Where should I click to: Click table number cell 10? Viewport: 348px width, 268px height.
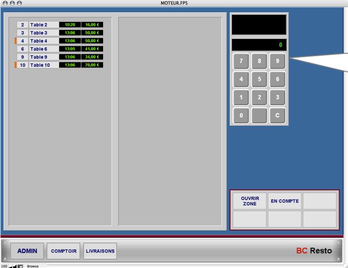click(x=22, y=65)
